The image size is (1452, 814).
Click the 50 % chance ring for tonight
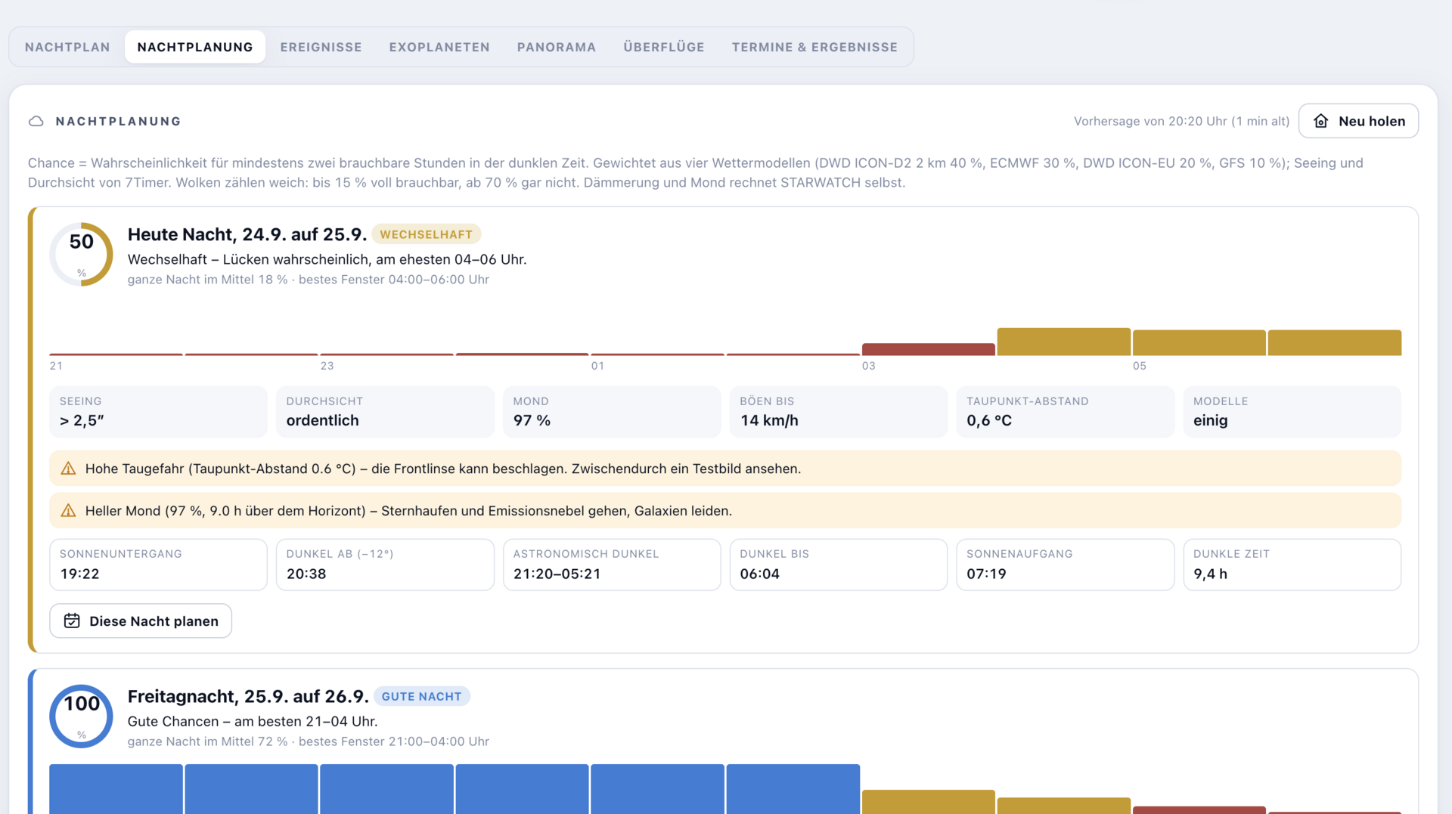tap(81, 254)
